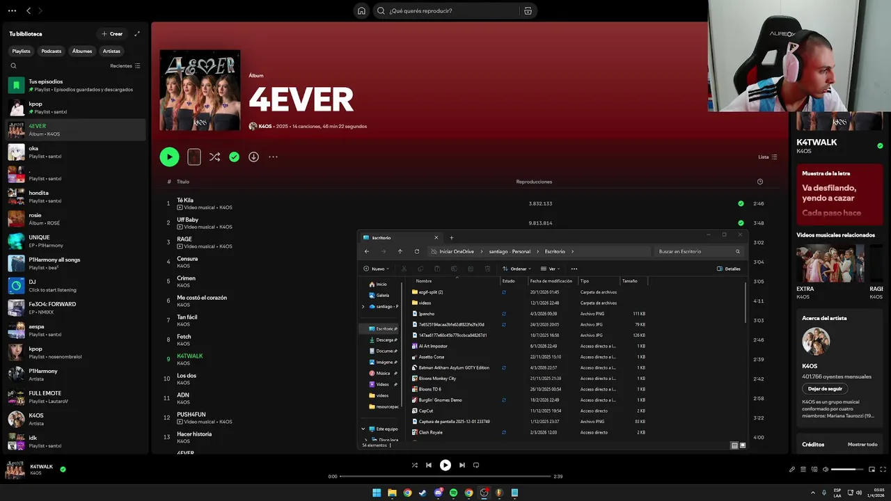Image resolution: width=891 pixels, height=501 pixels.
Task: Open File Explorer's three-dot more options
Action: point(574,269)
